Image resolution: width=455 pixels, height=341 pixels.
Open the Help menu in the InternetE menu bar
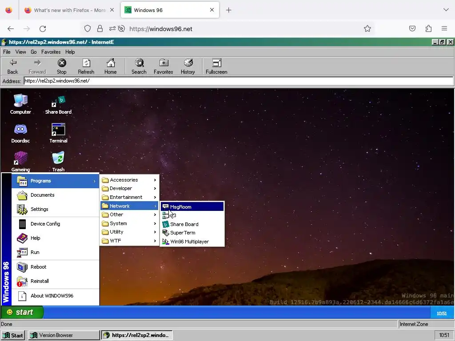tap(70, 52)
